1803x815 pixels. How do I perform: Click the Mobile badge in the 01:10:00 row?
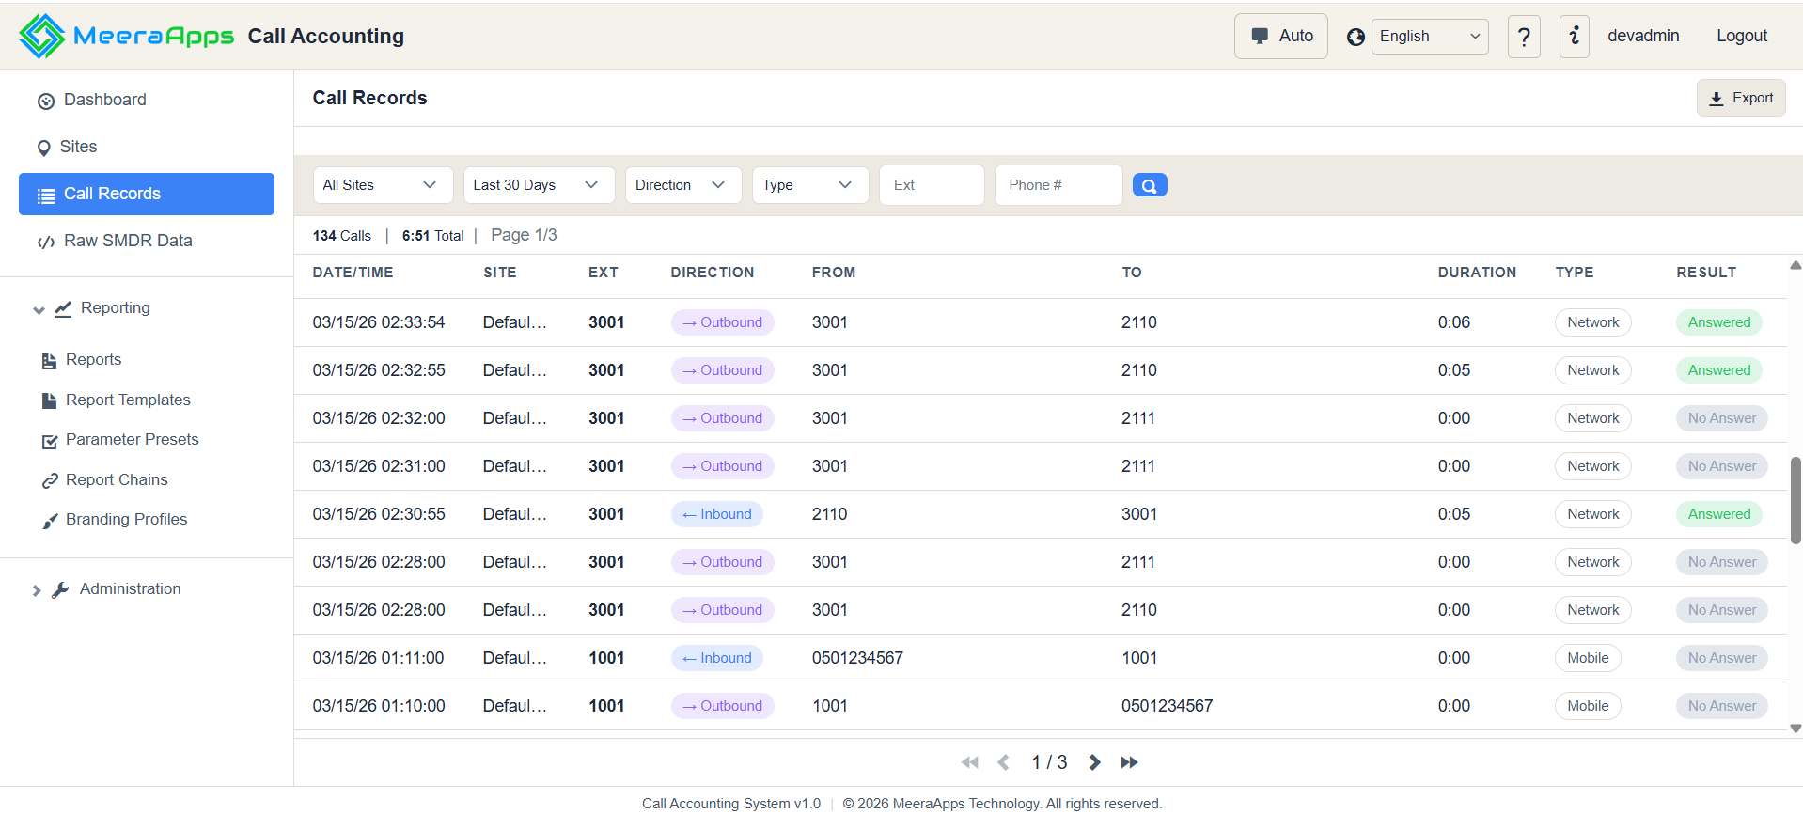[1588, 706]
